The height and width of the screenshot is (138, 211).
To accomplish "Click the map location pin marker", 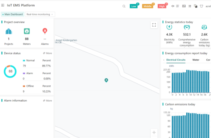I will [106, 80].
